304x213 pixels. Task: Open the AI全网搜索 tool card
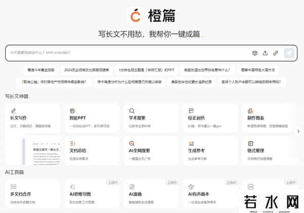click(x=151, y=151)
